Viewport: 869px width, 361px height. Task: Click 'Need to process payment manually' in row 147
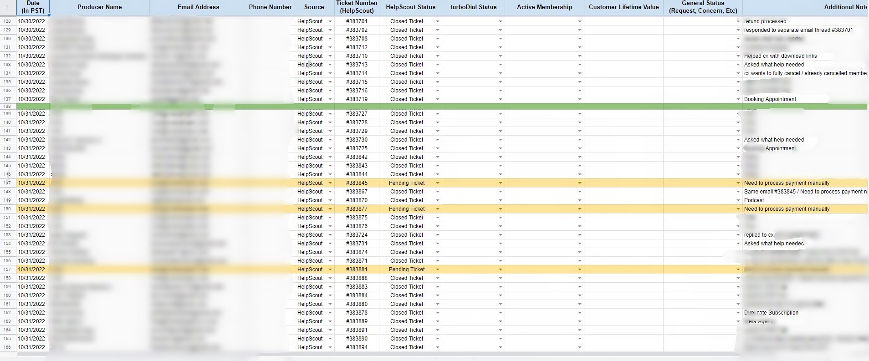pos(787,183)
